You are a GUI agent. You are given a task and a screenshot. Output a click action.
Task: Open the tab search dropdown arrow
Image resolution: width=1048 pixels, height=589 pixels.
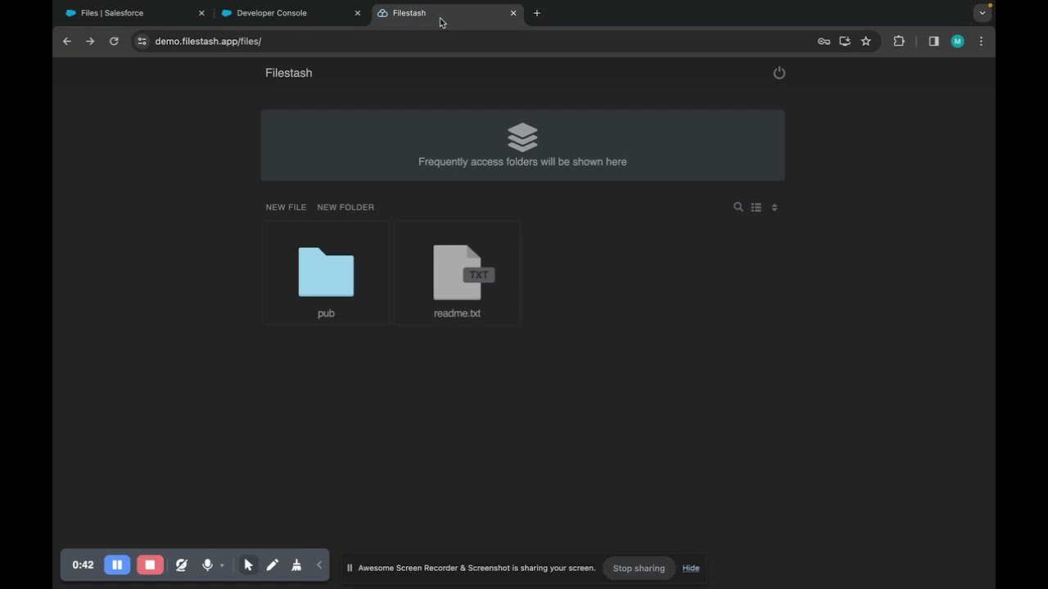click(982, 13)
